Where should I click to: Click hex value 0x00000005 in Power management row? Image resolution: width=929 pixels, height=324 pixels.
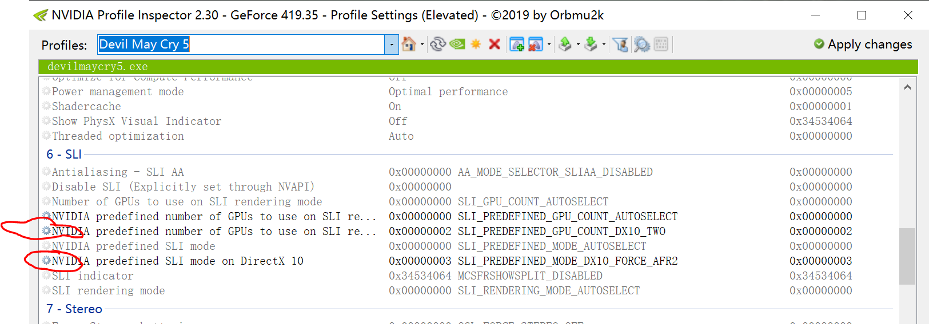click(821, 91)
